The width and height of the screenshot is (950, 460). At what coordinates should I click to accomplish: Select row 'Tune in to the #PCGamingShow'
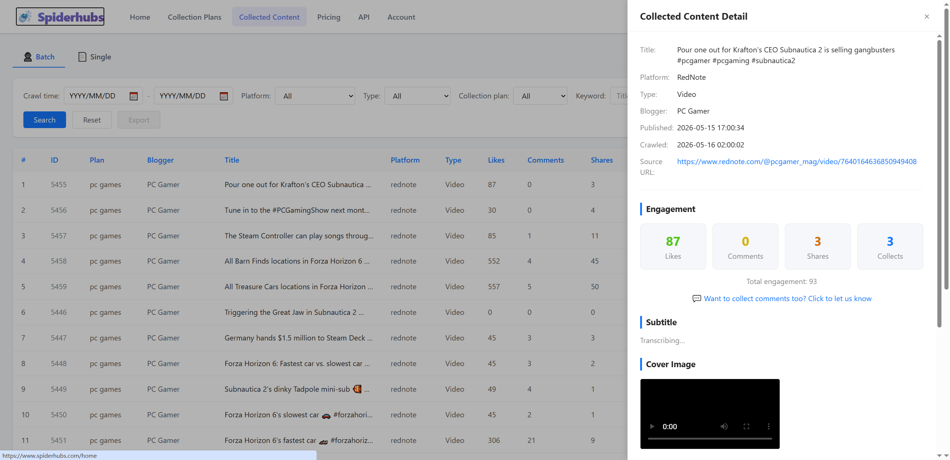coord(320,210)
